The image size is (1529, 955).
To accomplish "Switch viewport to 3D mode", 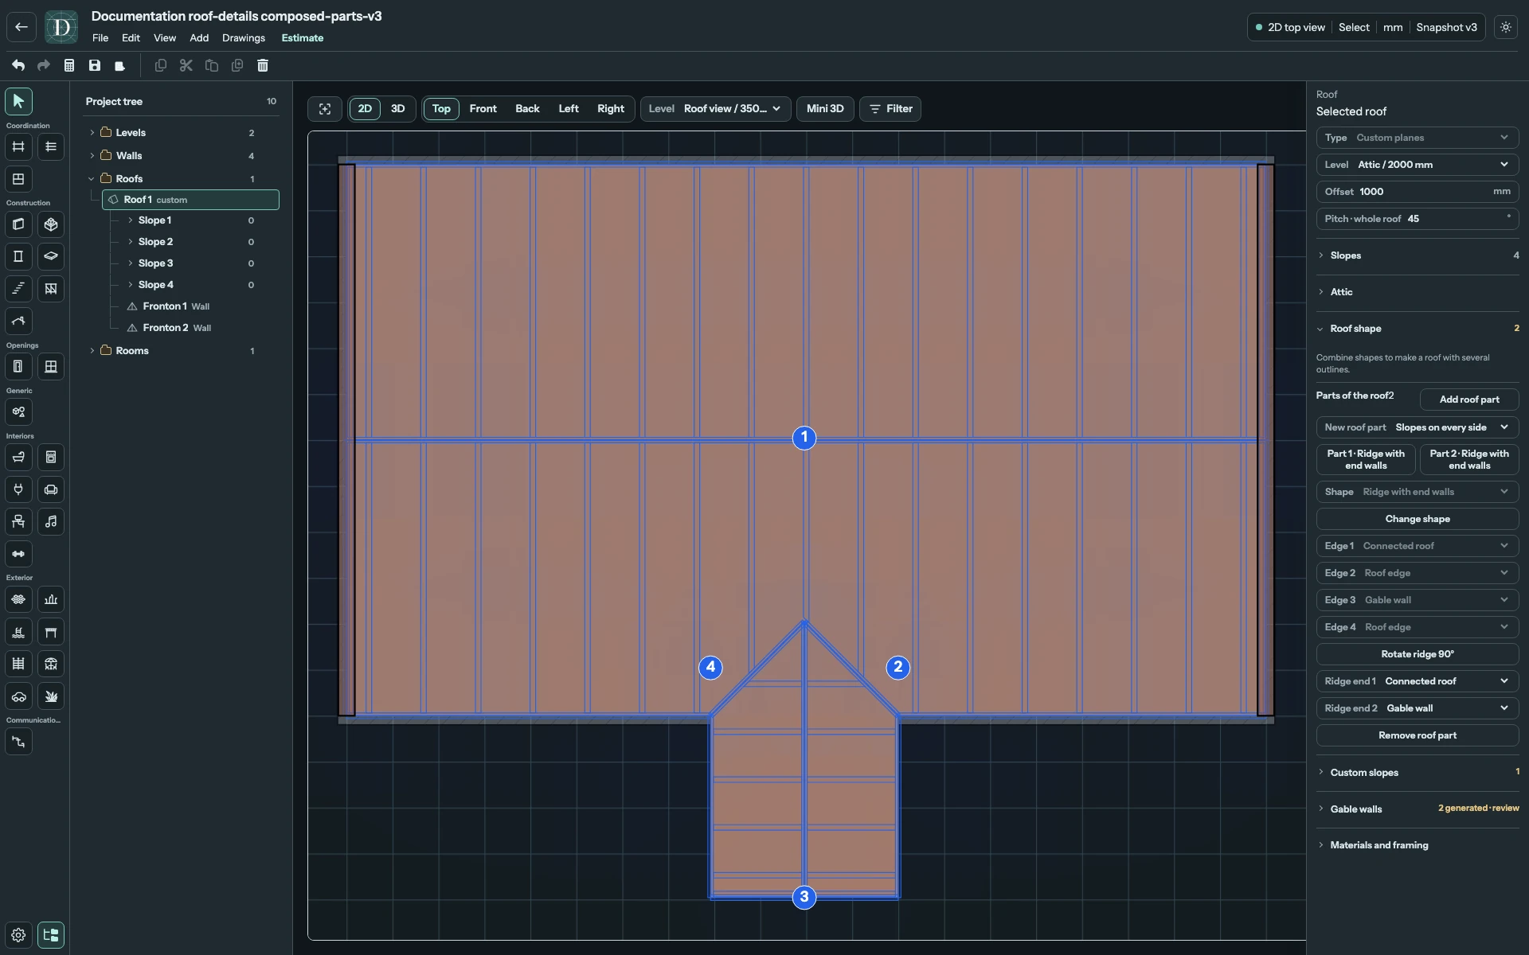I will tap(397, 109).
